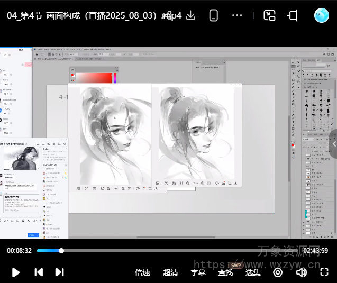Download the video file
Viewport: 337px width, 283px height.
coord(190,15)
